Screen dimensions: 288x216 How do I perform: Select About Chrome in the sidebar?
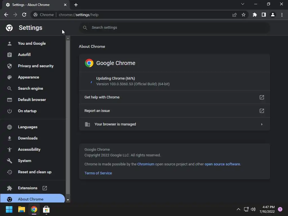tap(33, 199)
